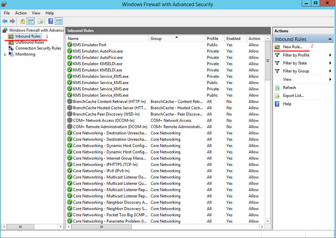Click the Export List icon in Actions pane
The height and width of the screenshot is (238, 336).
pyautogui.click(x=277, y=96)
